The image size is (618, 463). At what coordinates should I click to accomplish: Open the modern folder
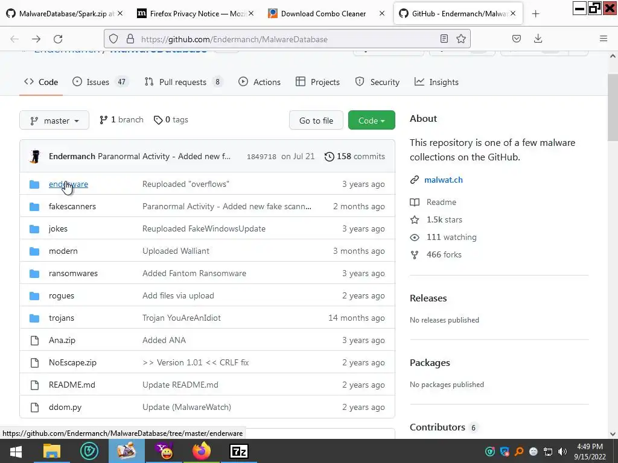pos(63,251)
